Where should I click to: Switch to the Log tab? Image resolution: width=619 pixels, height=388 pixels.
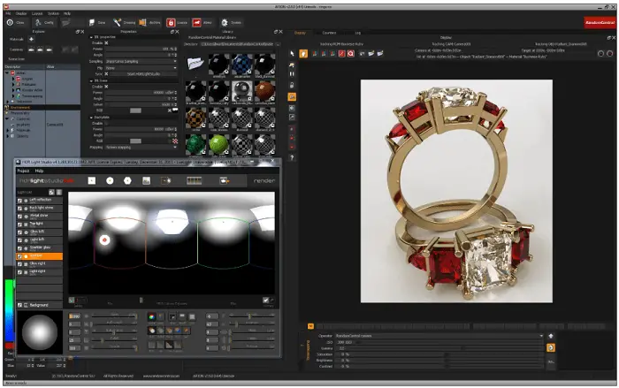[357, 33]
